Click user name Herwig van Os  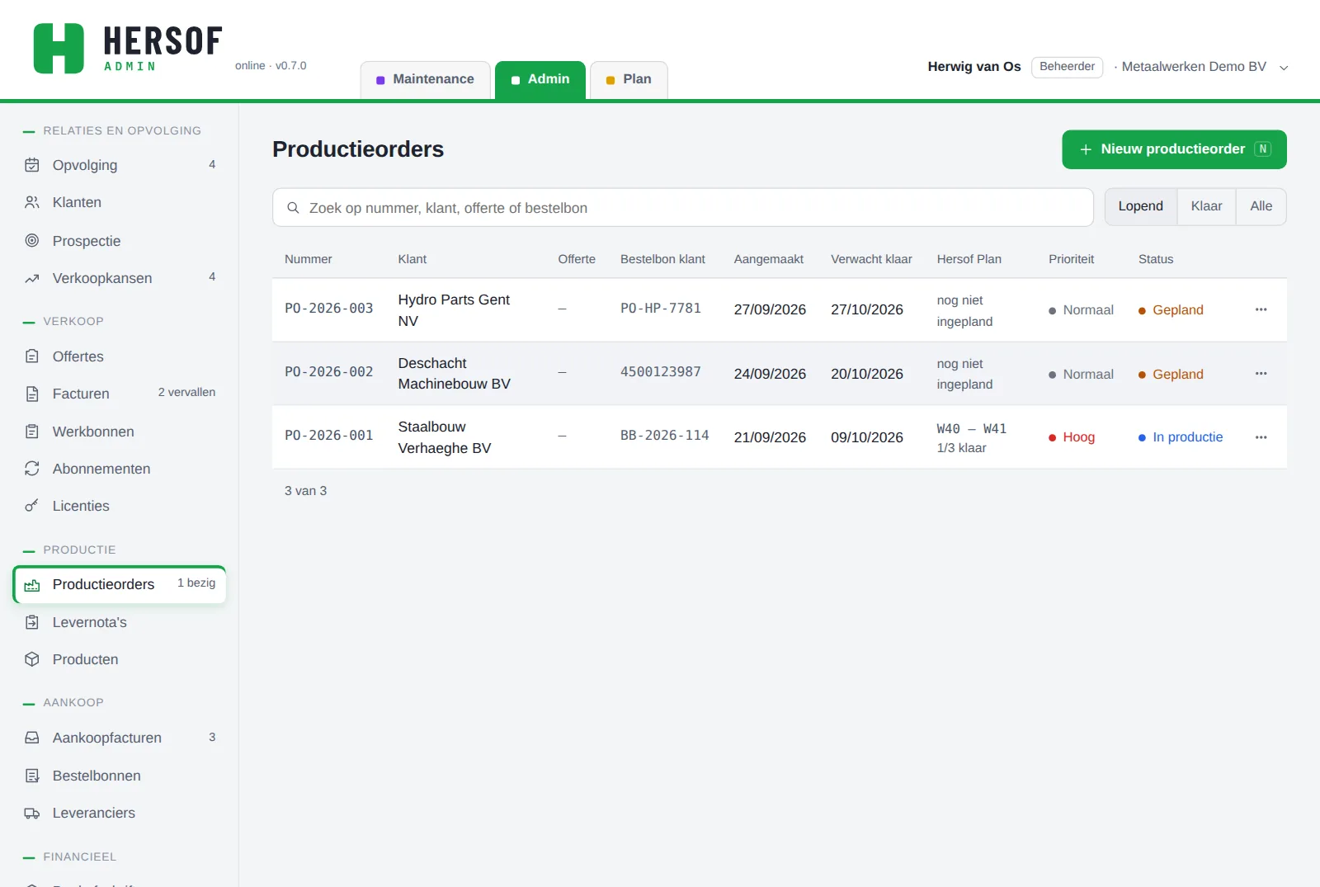[974, 67]
